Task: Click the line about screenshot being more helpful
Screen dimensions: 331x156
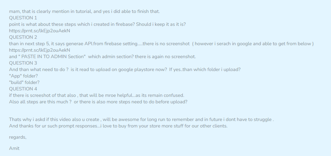Action: click(x=97, y=95)
